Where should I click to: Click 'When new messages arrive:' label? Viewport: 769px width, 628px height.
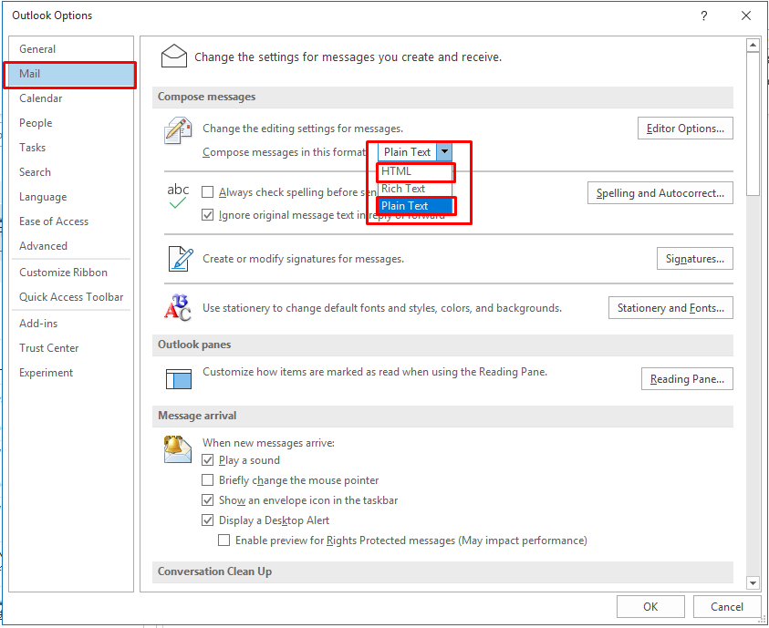[269, 443]
